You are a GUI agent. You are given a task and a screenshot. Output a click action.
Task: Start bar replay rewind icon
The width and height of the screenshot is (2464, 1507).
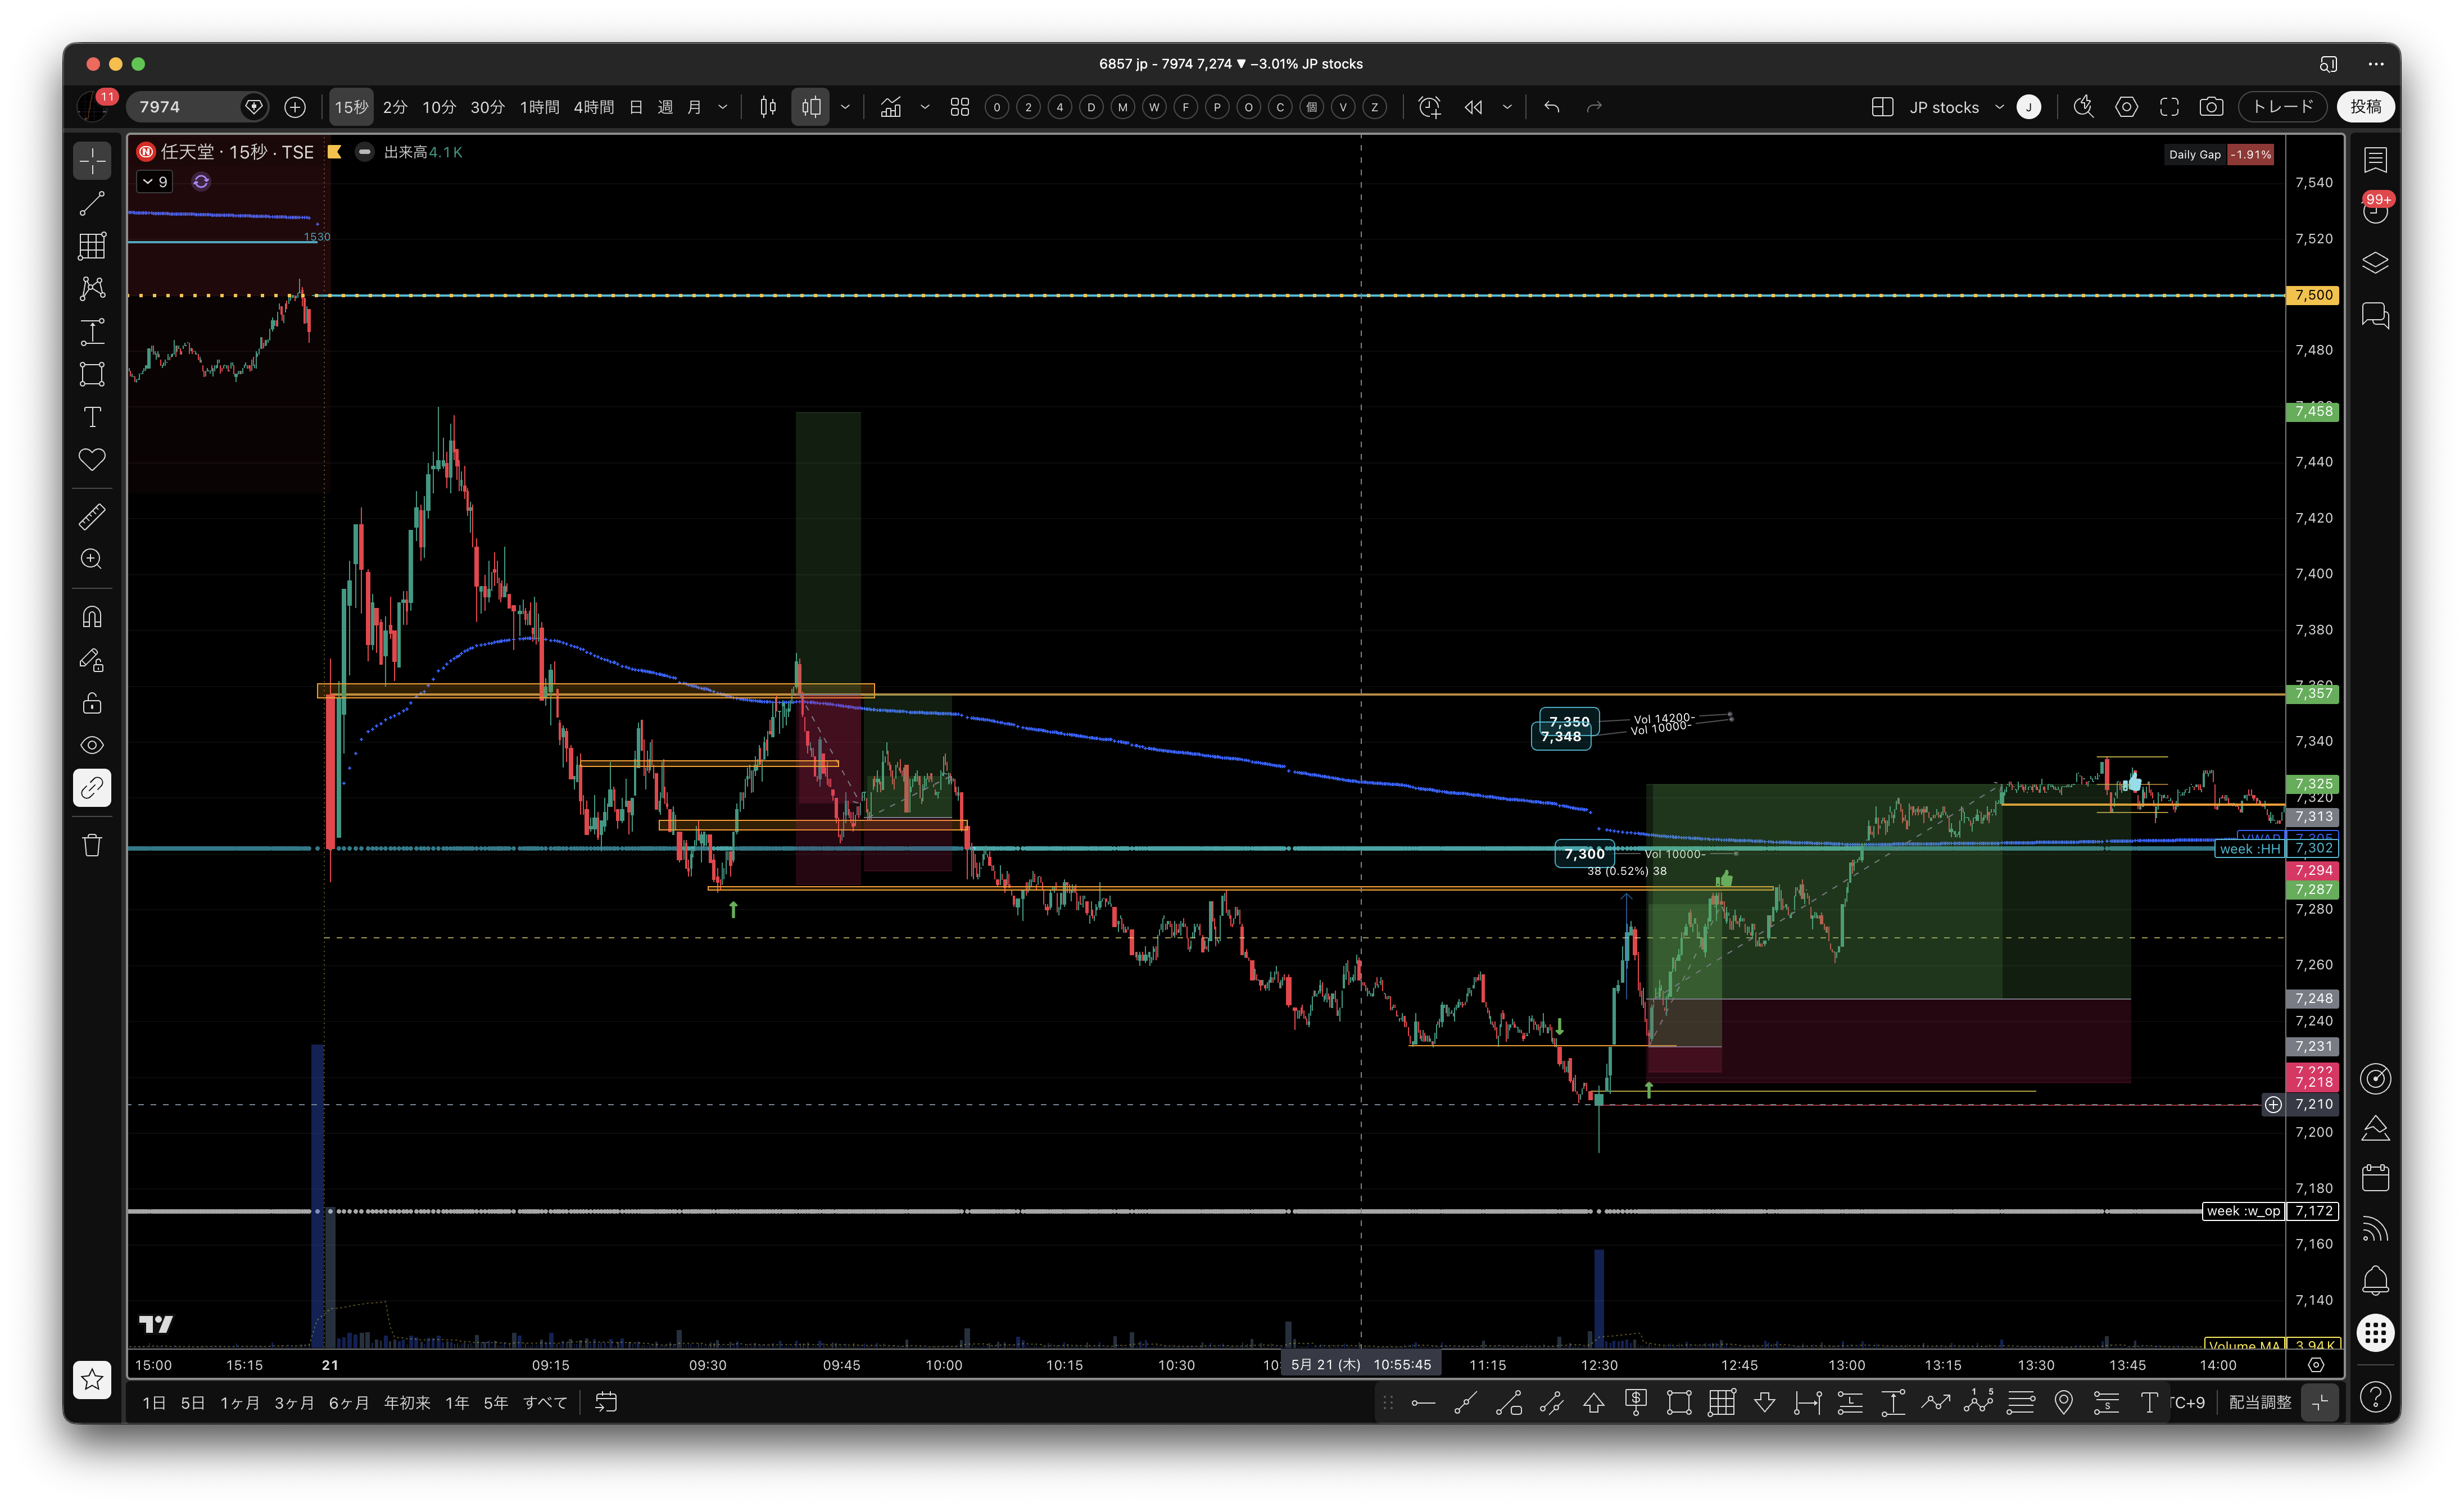(x=1474, y=107)
